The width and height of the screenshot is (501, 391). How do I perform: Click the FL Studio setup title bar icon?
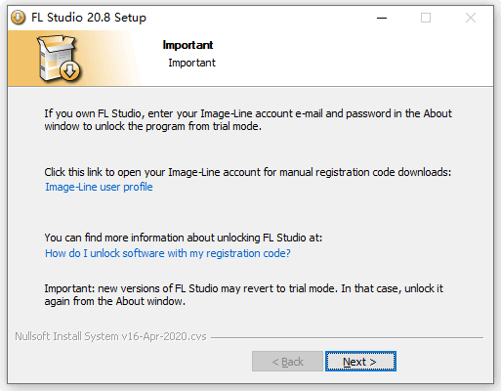point(18,18)
